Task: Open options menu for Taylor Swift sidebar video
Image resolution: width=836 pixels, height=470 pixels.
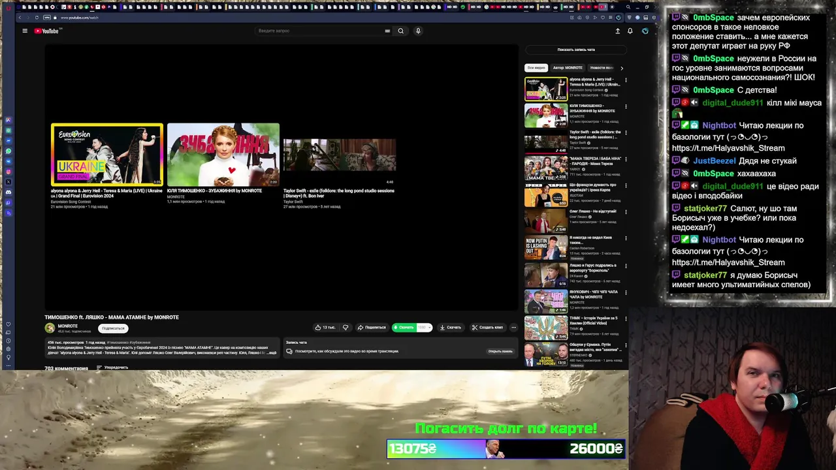Action: 626,134
